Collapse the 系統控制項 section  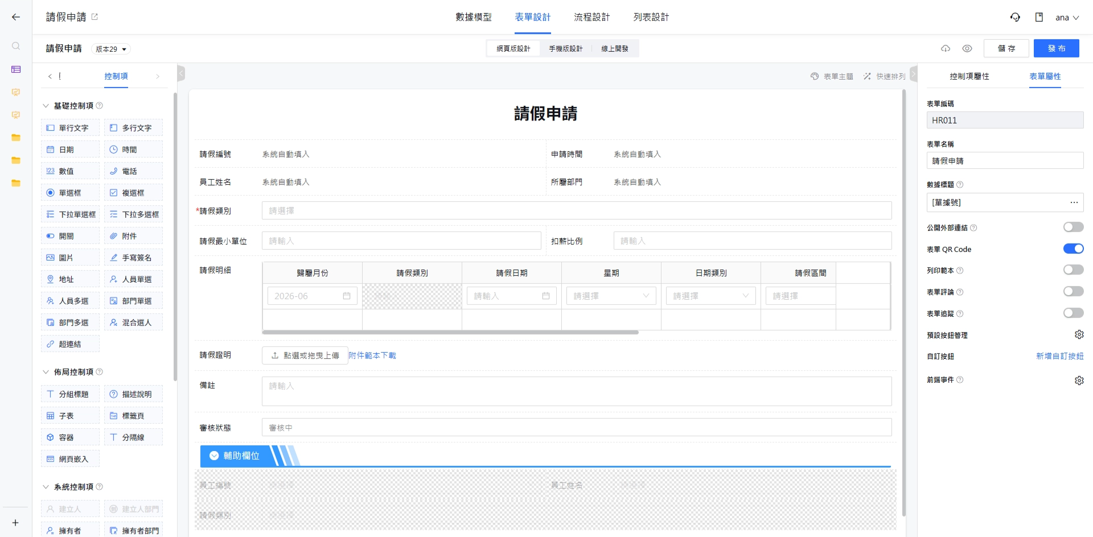[46, 487]
